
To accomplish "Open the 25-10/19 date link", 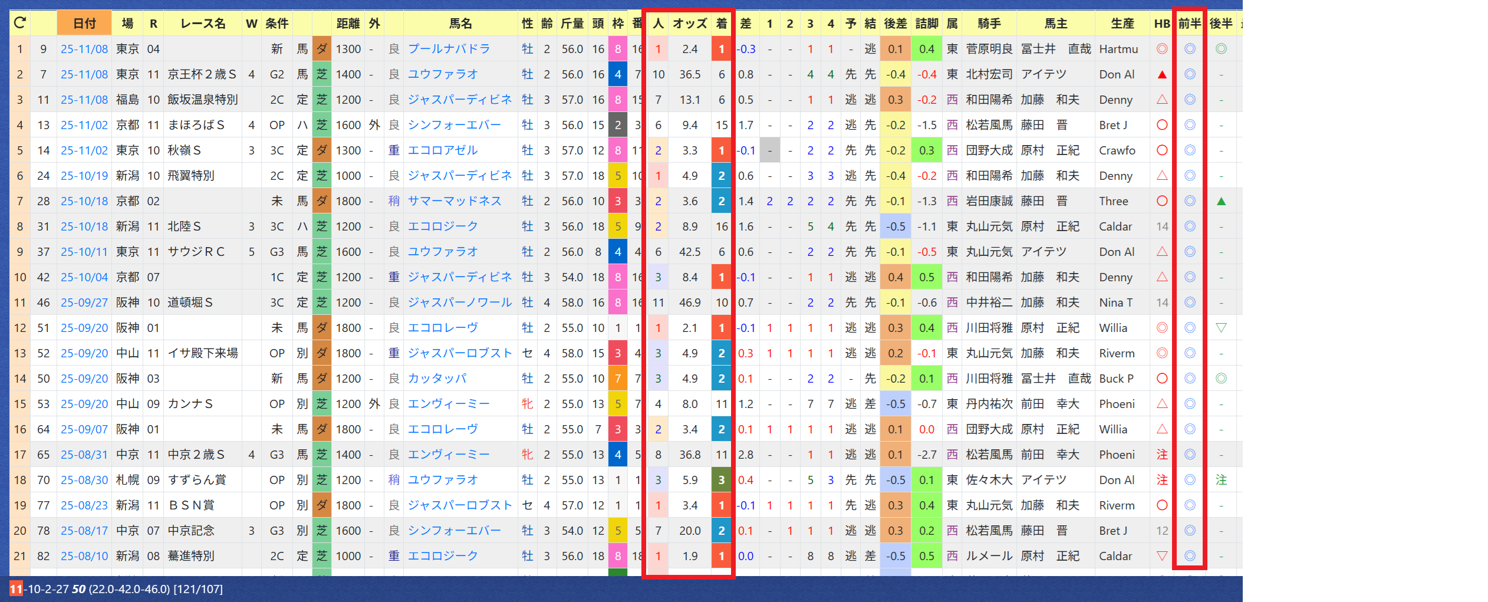I will coord(84,176).
